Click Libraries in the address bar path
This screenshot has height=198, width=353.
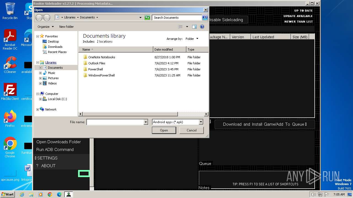(70, 17)
